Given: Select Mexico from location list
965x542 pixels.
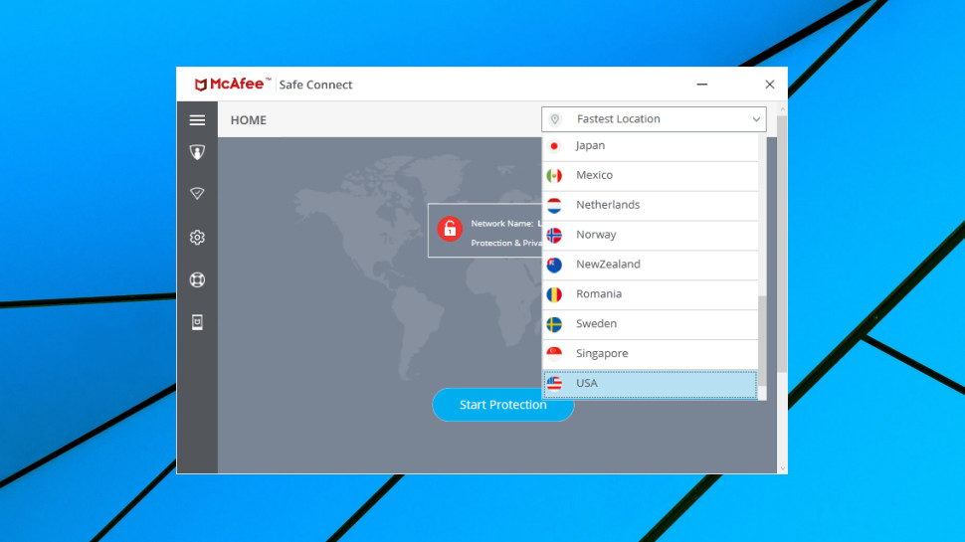Looking at the screenshot, I should (x=650, y=176).
